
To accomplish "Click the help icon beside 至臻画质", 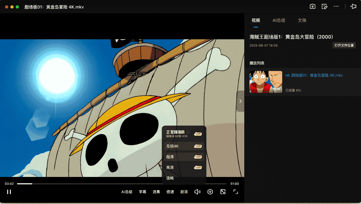I will (x=188, y=132).
